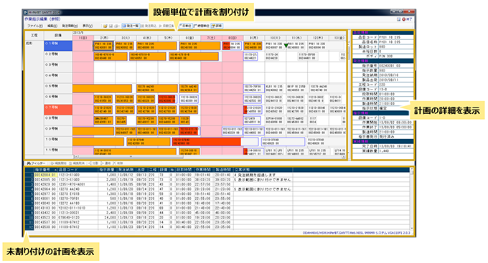
Task: Click the 分割 split button
Action: pos(93,163)
